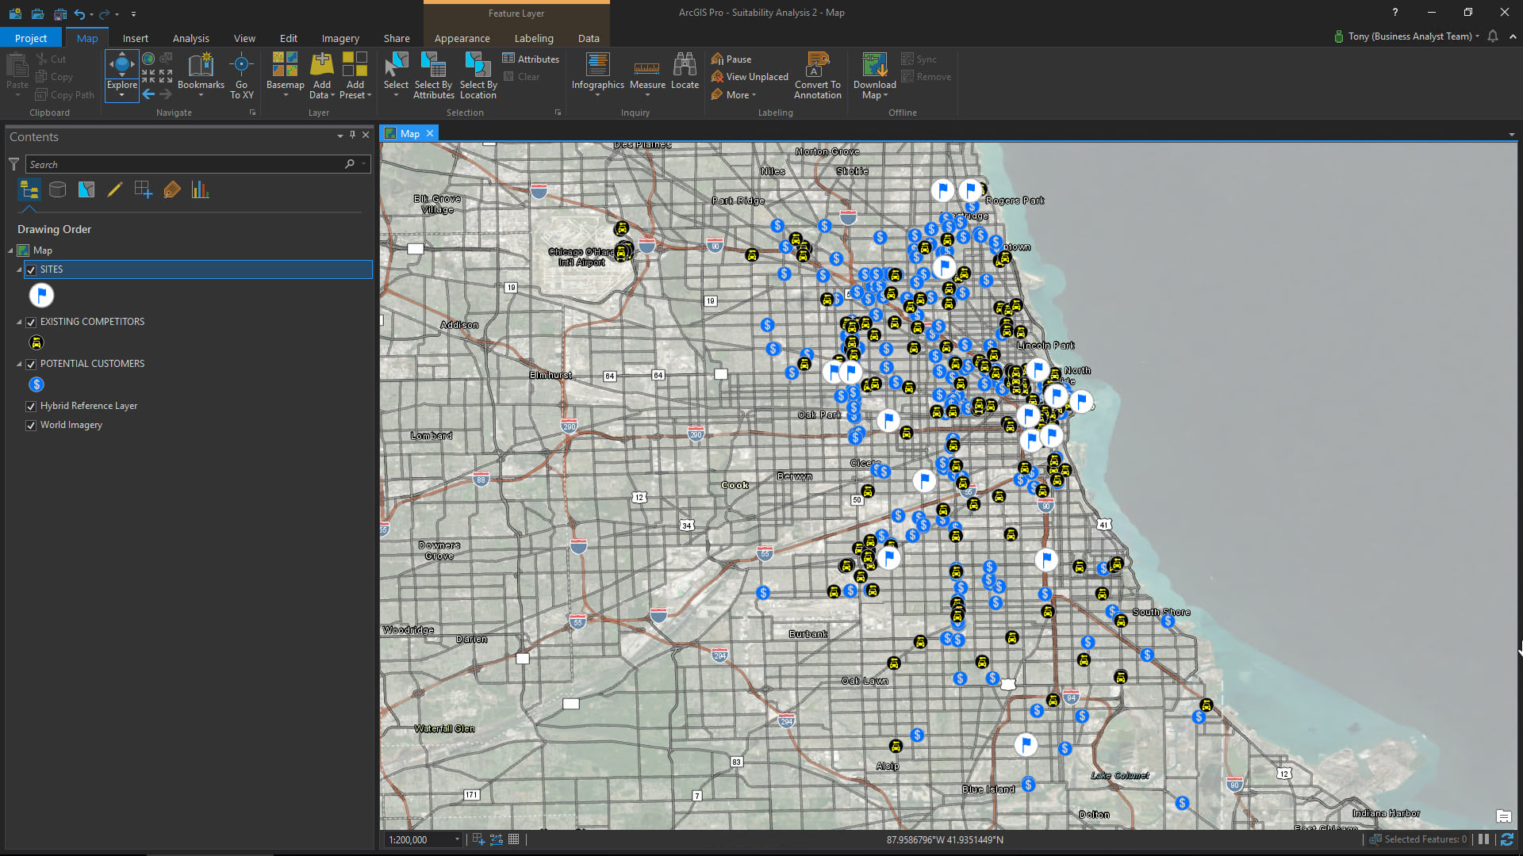The height and width of the screenshot is (856, 1523).
Task: Open Select By Location
Action: 478,76
